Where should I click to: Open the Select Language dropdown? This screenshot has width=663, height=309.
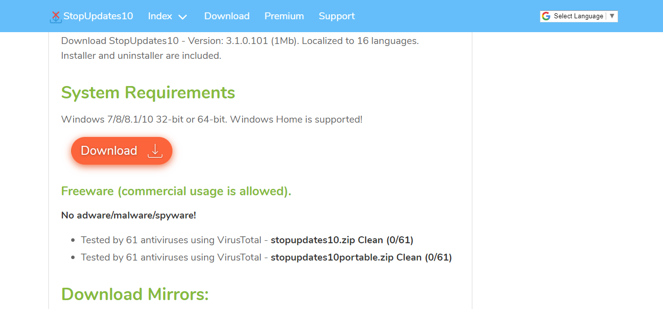pos(578,16)
